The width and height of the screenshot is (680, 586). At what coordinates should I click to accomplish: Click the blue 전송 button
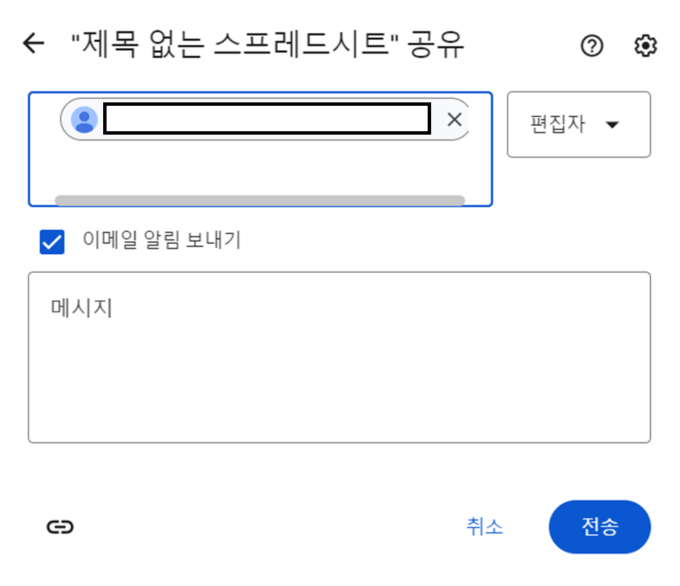600,527
